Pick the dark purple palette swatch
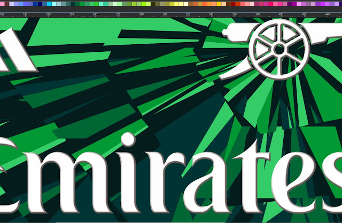This screenshot has height=223, width=342. (x=290, y=4)
